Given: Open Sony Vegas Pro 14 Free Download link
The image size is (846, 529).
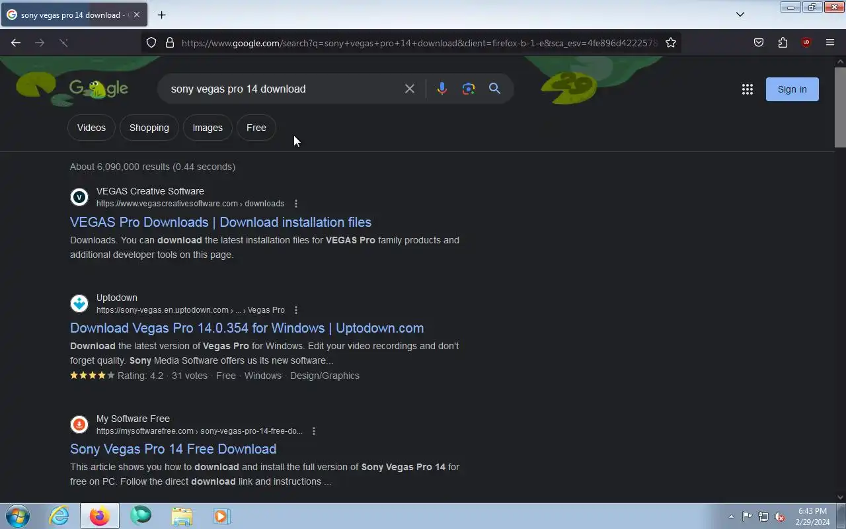Looking at the screenshot, I should 173,449.
